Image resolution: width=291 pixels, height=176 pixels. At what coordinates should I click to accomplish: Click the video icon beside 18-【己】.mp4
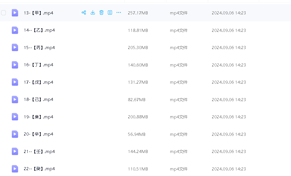point(15,100)
